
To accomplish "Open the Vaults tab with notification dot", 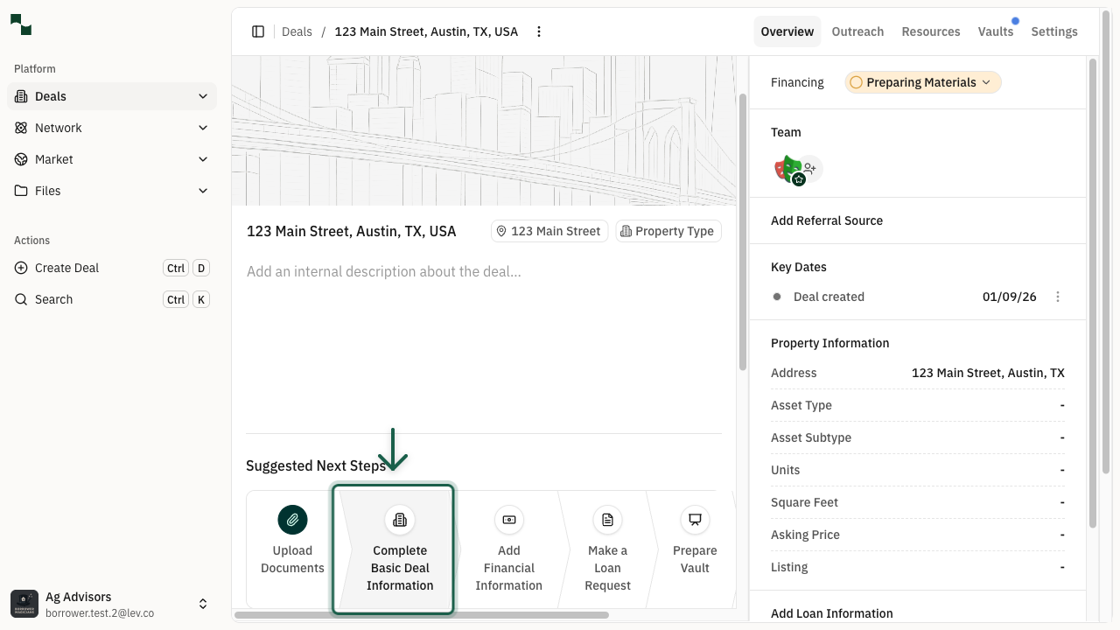I will tap(996, 31).
